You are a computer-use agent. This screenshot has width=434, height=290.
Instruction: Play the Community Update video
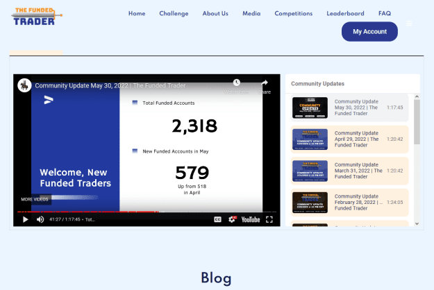pos(25,219)
